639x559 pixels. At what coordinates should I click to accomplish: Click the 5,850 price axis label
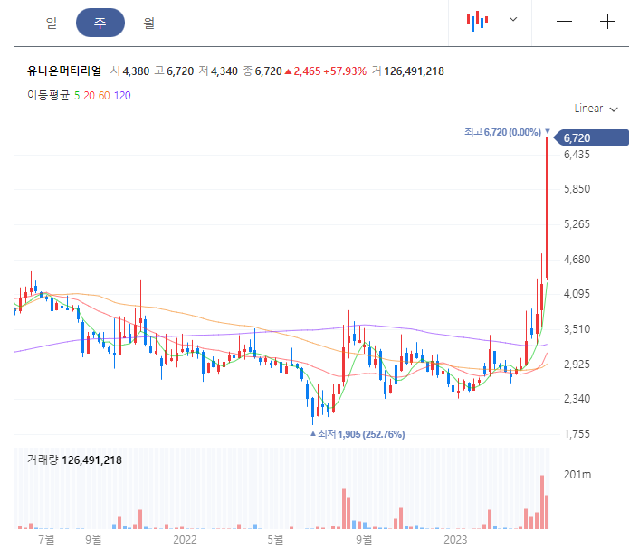pos(577,189)
